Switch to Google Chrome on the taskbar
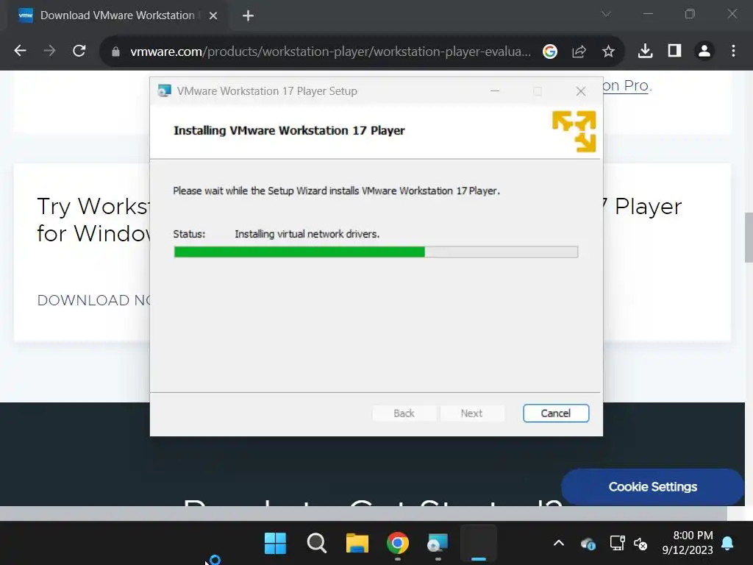 398,544
